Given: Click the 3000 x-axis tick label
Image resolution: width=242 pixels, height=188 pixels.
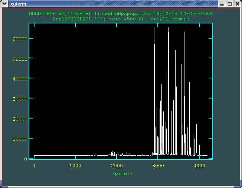Looking at the screenshot, I should coord(158,166).
